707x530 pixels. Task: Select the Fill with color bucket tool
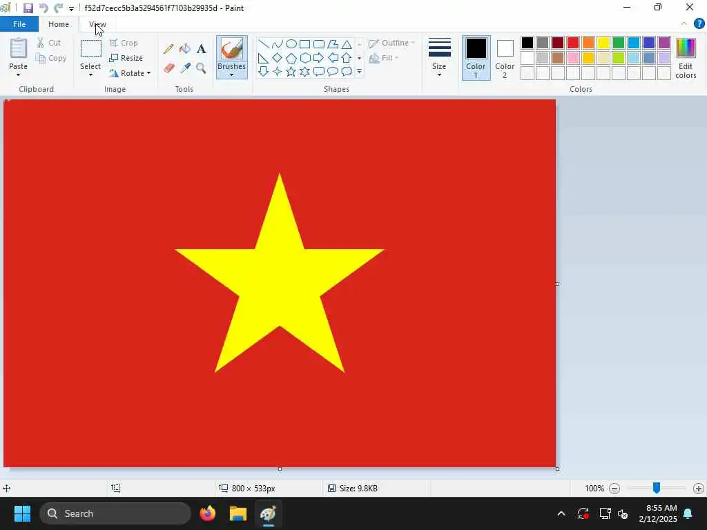(185, 49)
